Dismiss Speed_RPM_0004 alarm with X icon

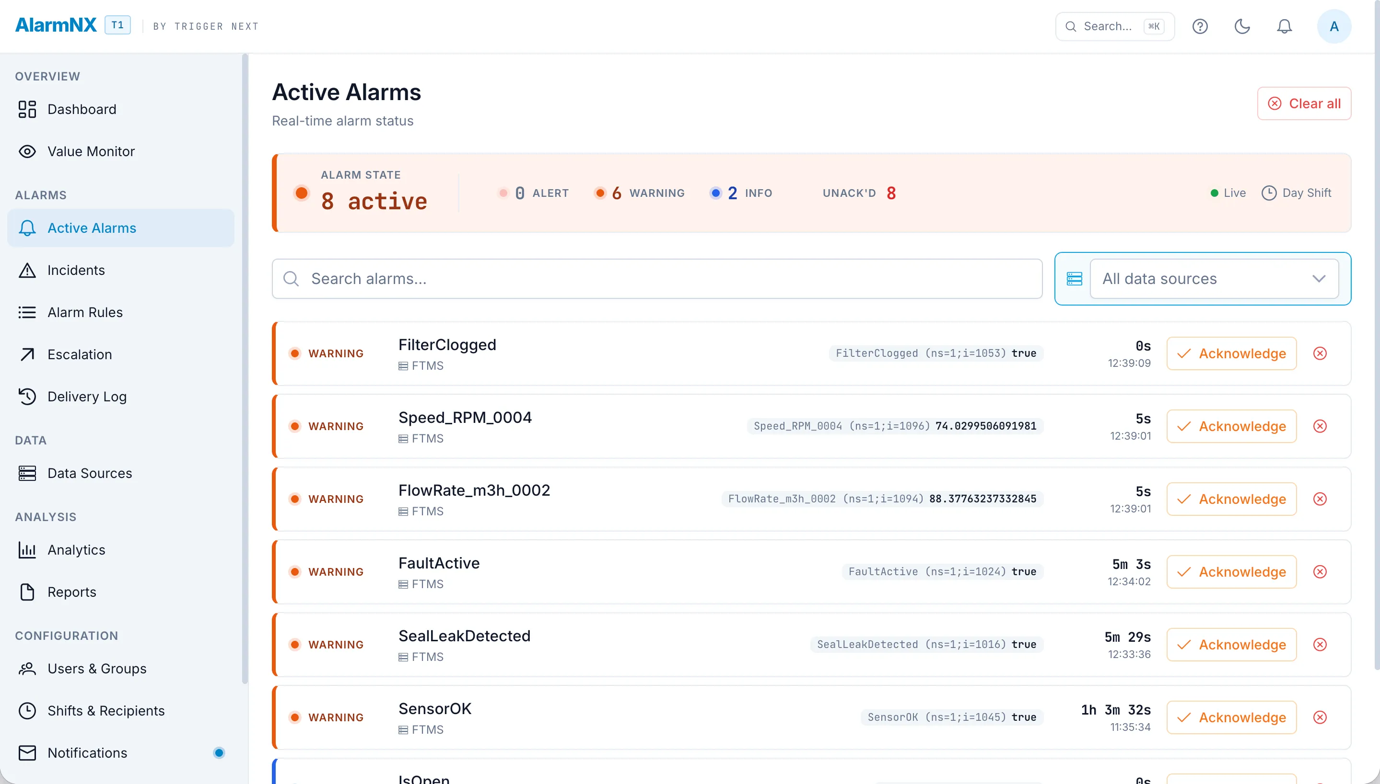tap(1320, 426)
